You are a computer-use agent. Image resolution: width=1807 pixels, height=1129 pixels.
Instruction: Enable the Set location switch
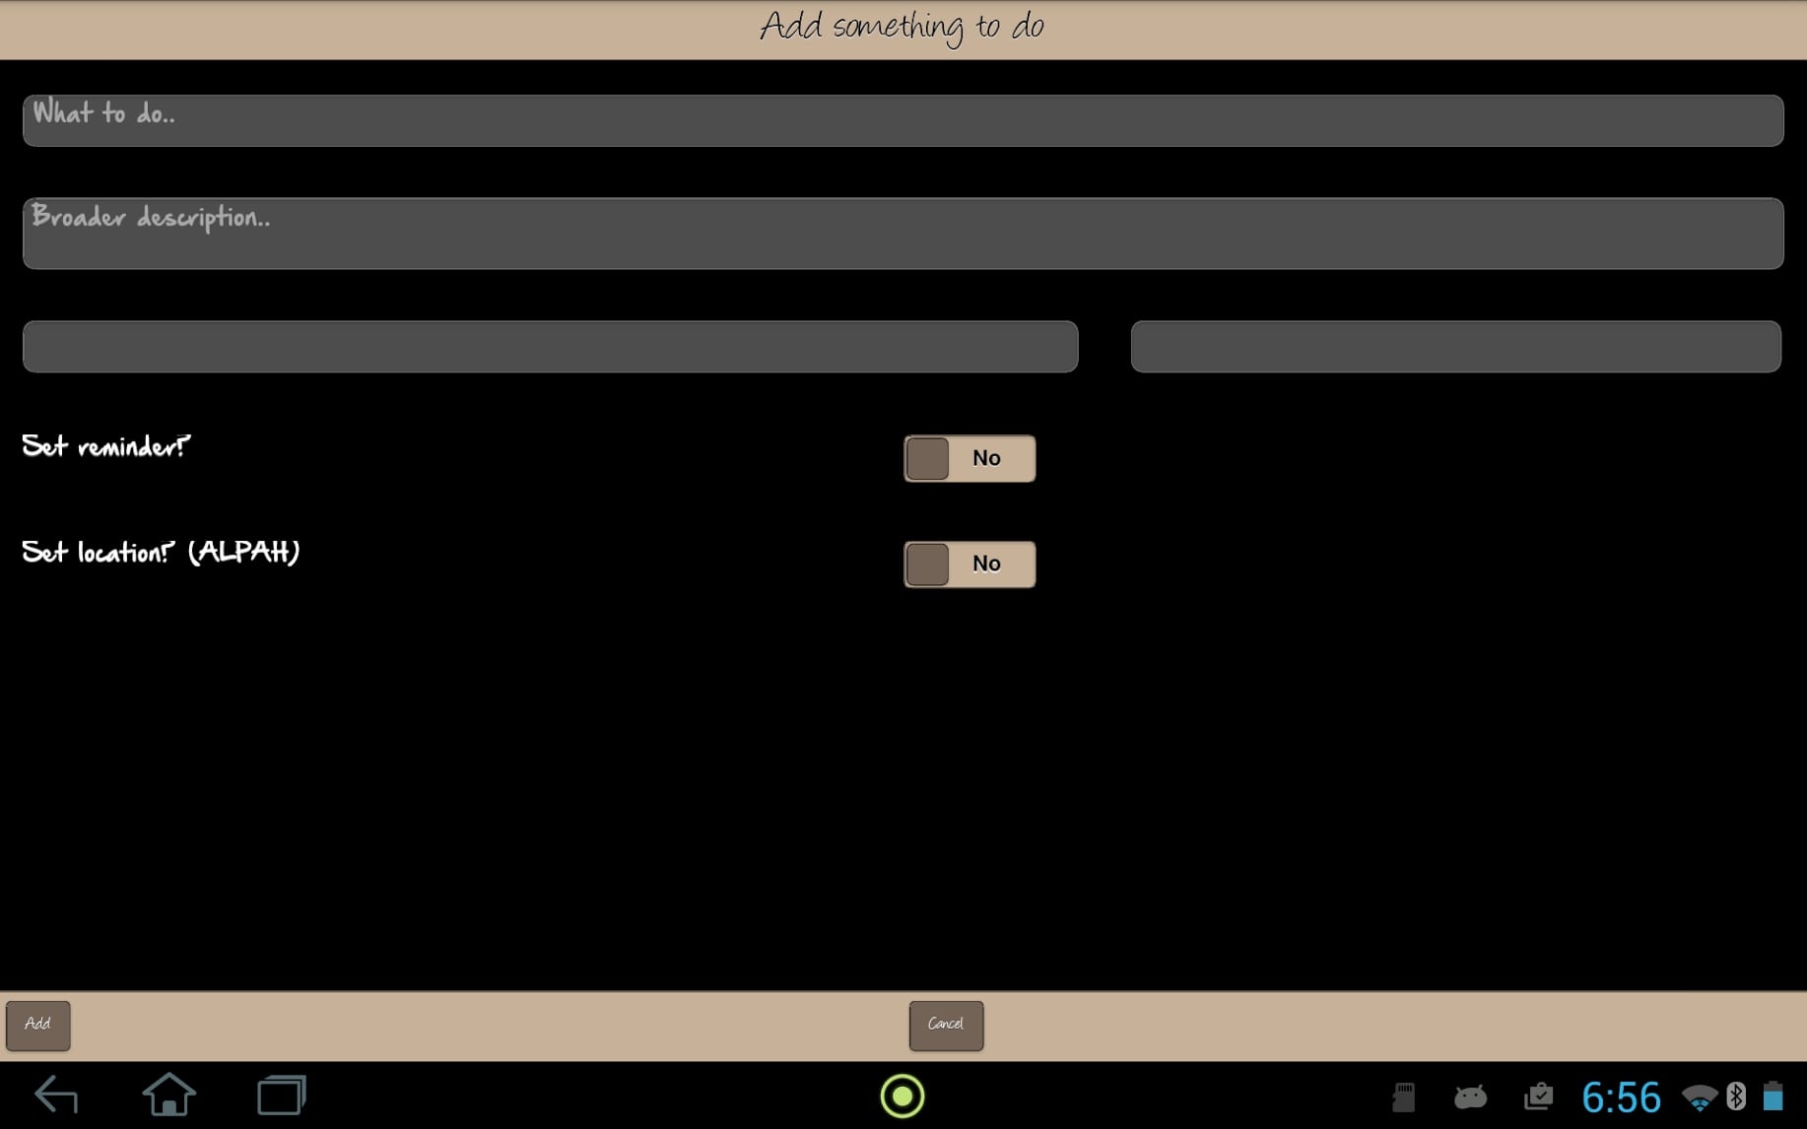[x=969, y=564]
